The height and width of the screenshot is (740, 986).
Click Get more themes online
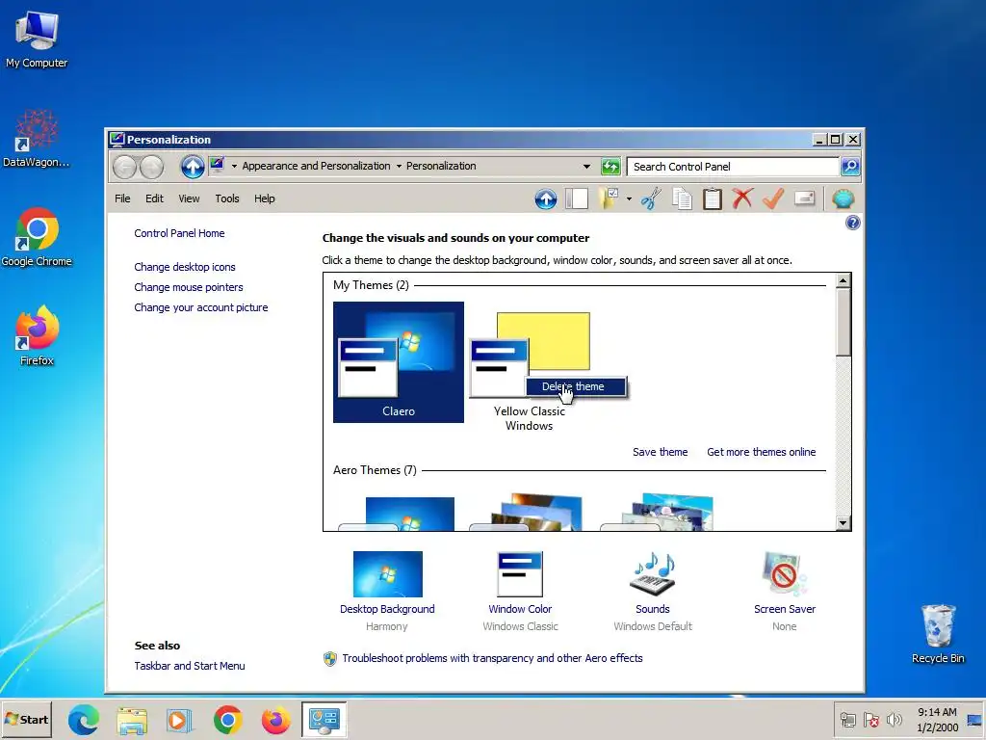coord(761,453)
